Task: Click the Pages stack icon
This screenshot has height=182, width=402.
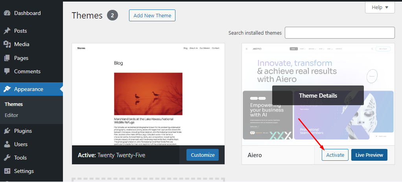Action: pos(7,58)
